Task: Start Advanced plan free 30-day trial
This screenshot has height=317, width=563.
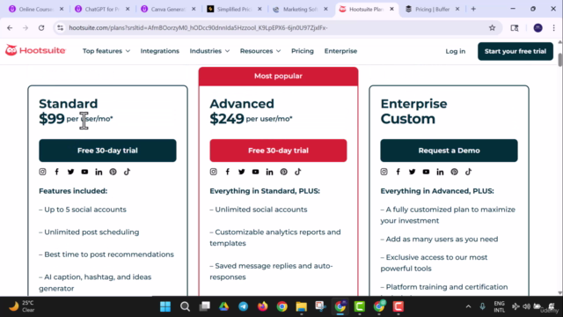Action: [x=278, y=151]
